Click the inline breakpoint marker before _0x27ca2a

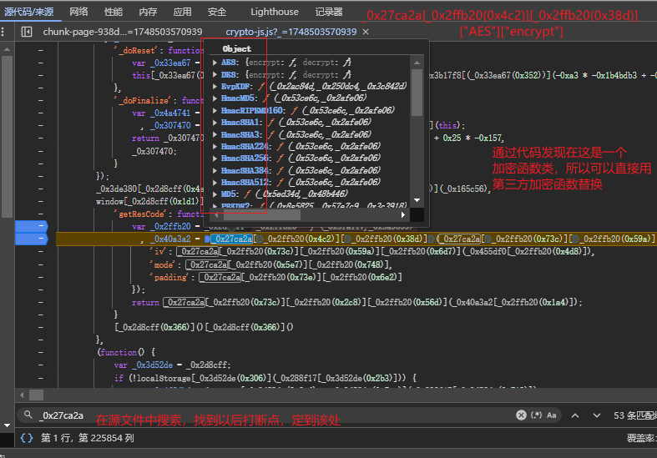click(207, 239)
